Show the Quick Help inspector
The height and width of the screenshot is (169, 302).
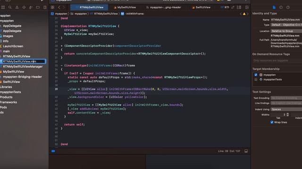point(288,8)
